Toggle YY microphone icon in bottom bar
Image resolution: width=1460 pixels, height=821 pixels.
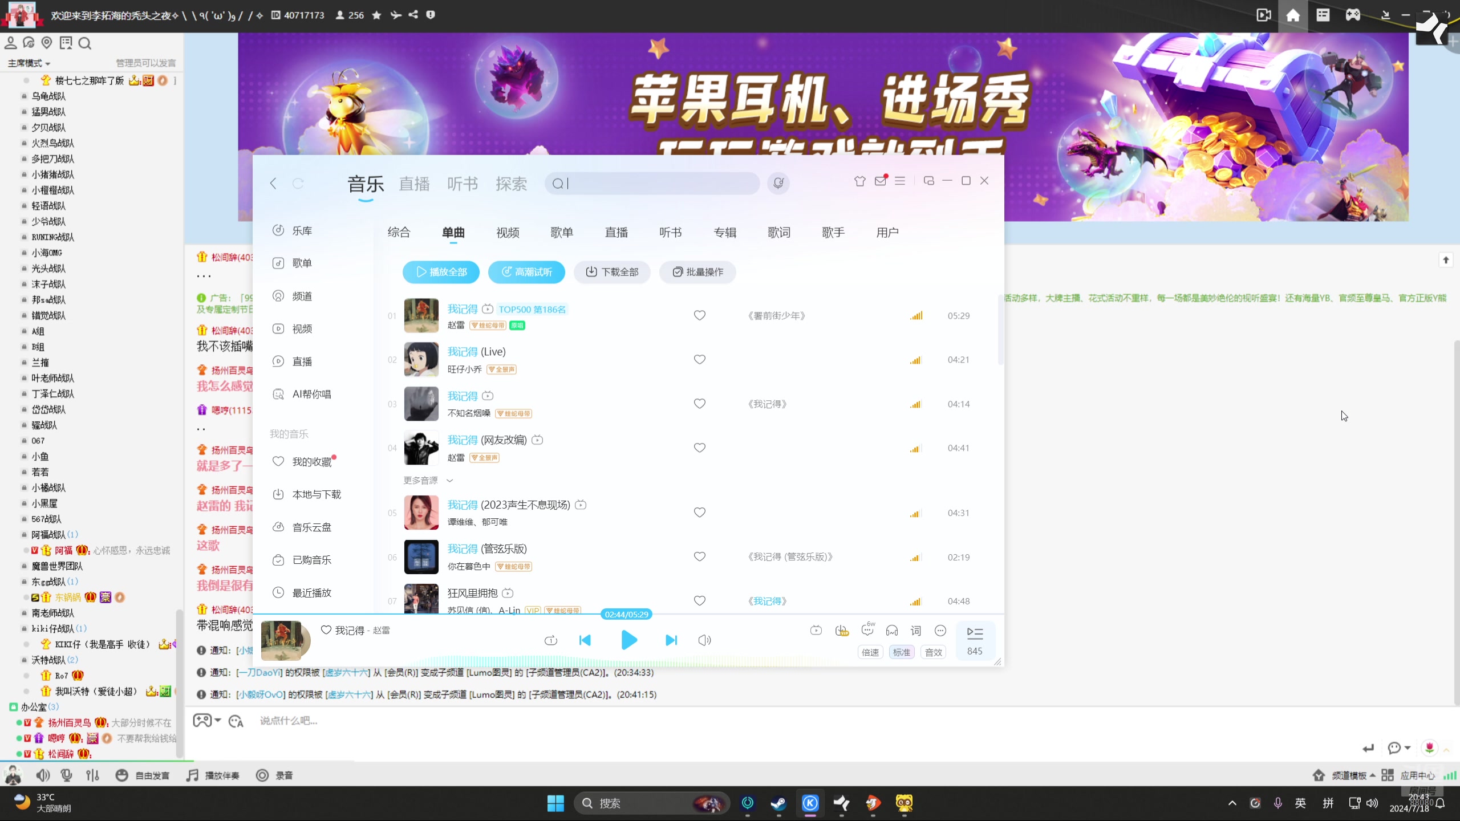coord(67,775)
